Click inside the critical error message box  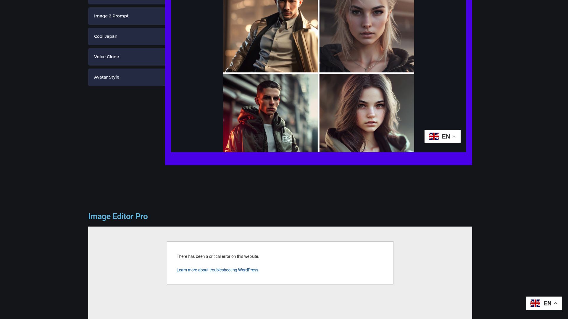tap(280, 263)
